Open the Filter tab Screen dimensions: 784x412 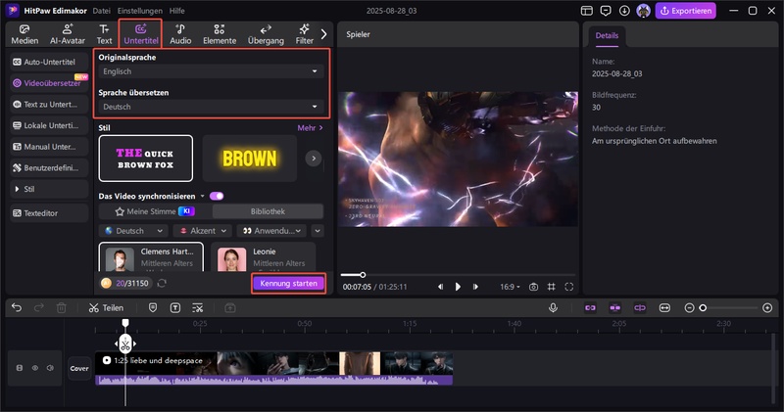(x=304, y=34)
